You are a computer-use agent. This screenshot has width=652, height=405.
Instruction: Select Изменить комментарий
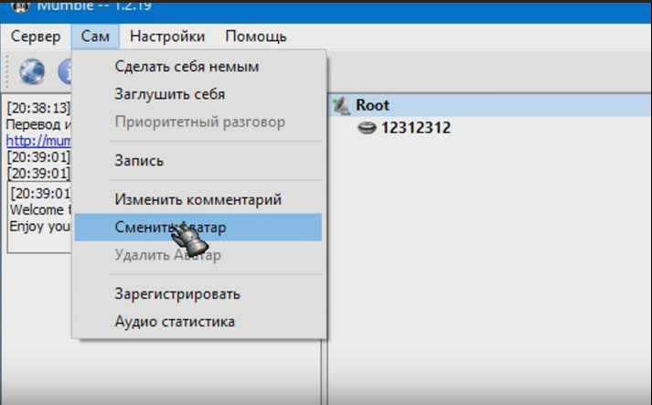click(198, 199)
